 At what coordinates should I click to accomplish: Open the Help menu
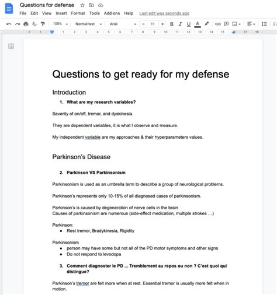pyautogui.click(x=129, y=13)
